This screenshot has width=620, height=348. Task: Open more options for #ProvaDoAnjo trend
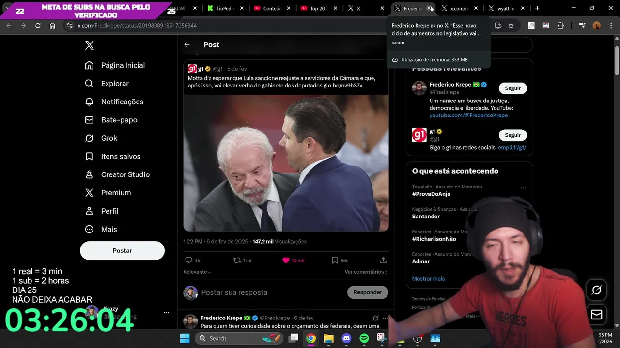coord(523,188)
